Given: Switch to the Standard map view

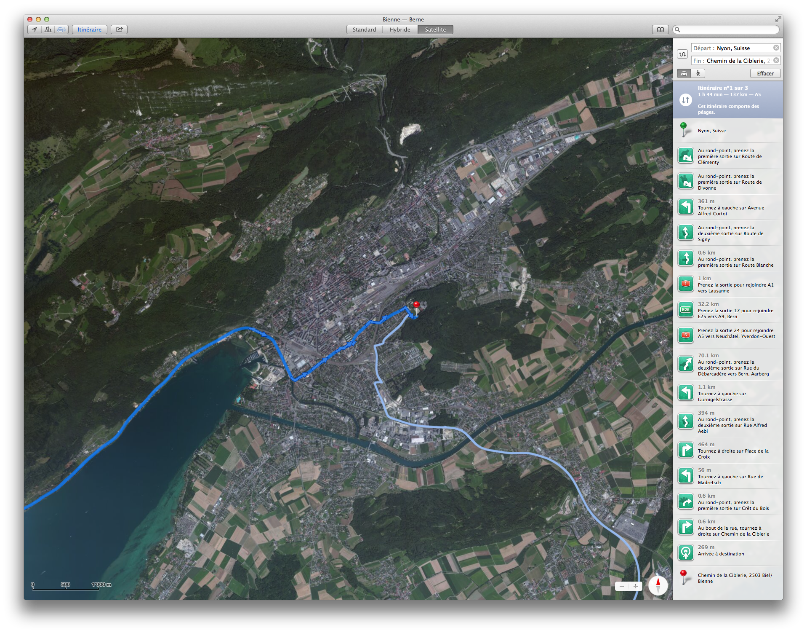Looking at the screenshot, I should [364, 30].
